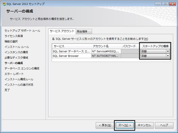Select インストール構成ルール step in sidebar
This screenshot has height=133, width=178.
(19, 79)
